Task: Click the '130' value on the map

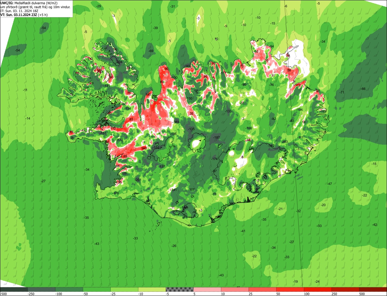Action: 190,98
